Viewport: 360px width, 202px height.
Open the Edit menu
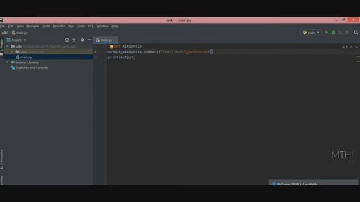pos(11,26)
